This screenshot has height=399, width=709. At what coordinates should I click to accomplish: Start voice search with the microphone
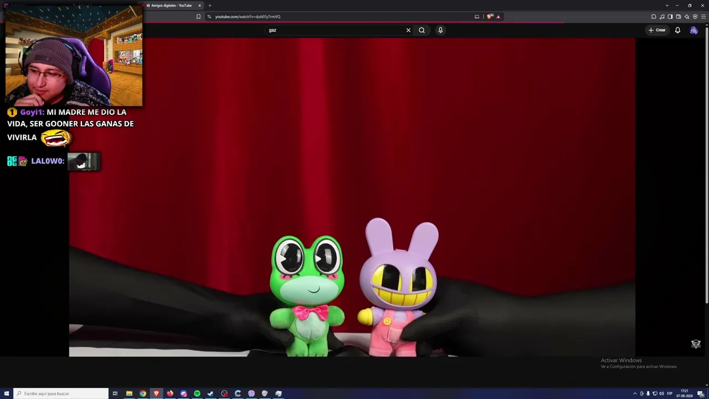pyautogui.click(x=440, y=30)
